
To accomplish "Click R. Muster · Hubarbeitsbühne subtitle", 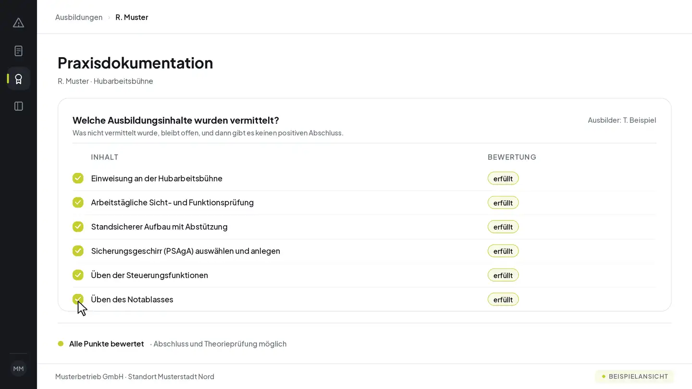I will coord(105,81).
